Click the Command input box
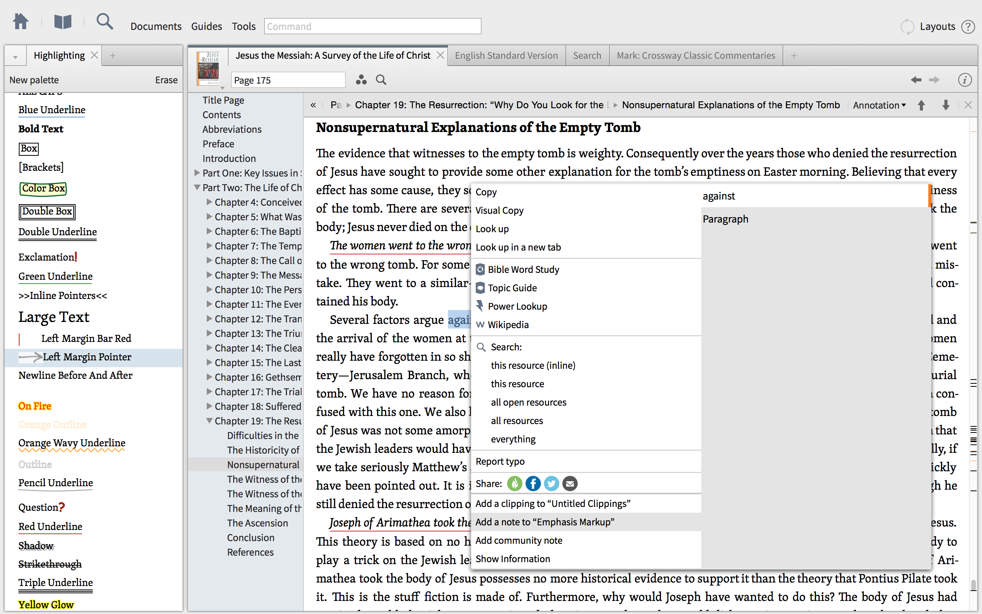Screen dimensions: 982x614 (x=372, y=26)
